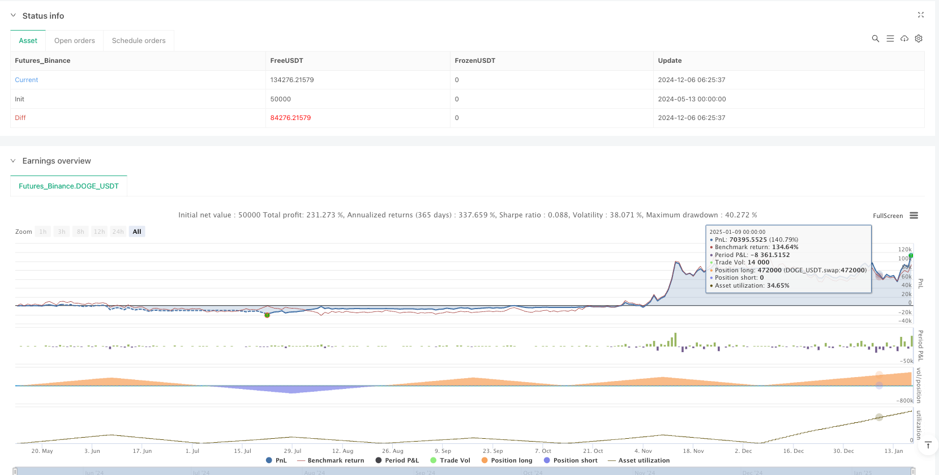Click the search magnifier icon
This screenshot has width=939, height=475.
(875, 38)
